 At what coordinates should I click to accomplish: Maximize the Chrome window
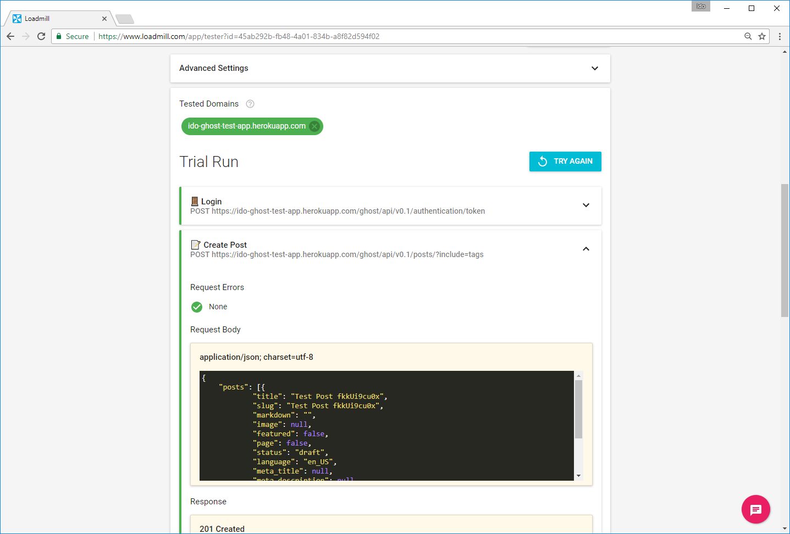[x=752, y=8]
